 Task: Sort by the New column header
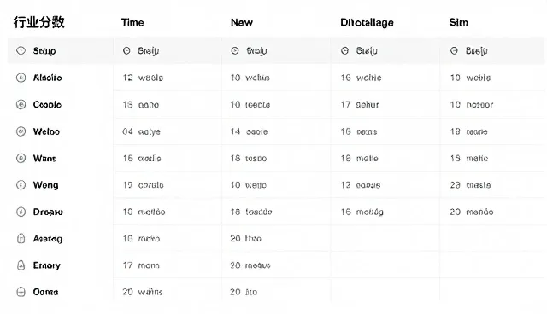[x=242, y=23]
